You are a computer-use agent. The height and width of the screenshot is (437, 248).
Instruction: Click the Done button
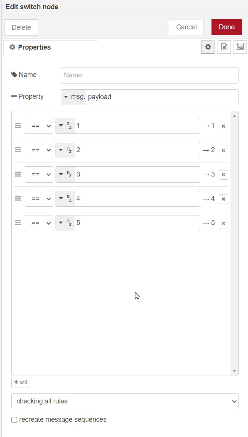pyautogui.click(x=226, y=27)
